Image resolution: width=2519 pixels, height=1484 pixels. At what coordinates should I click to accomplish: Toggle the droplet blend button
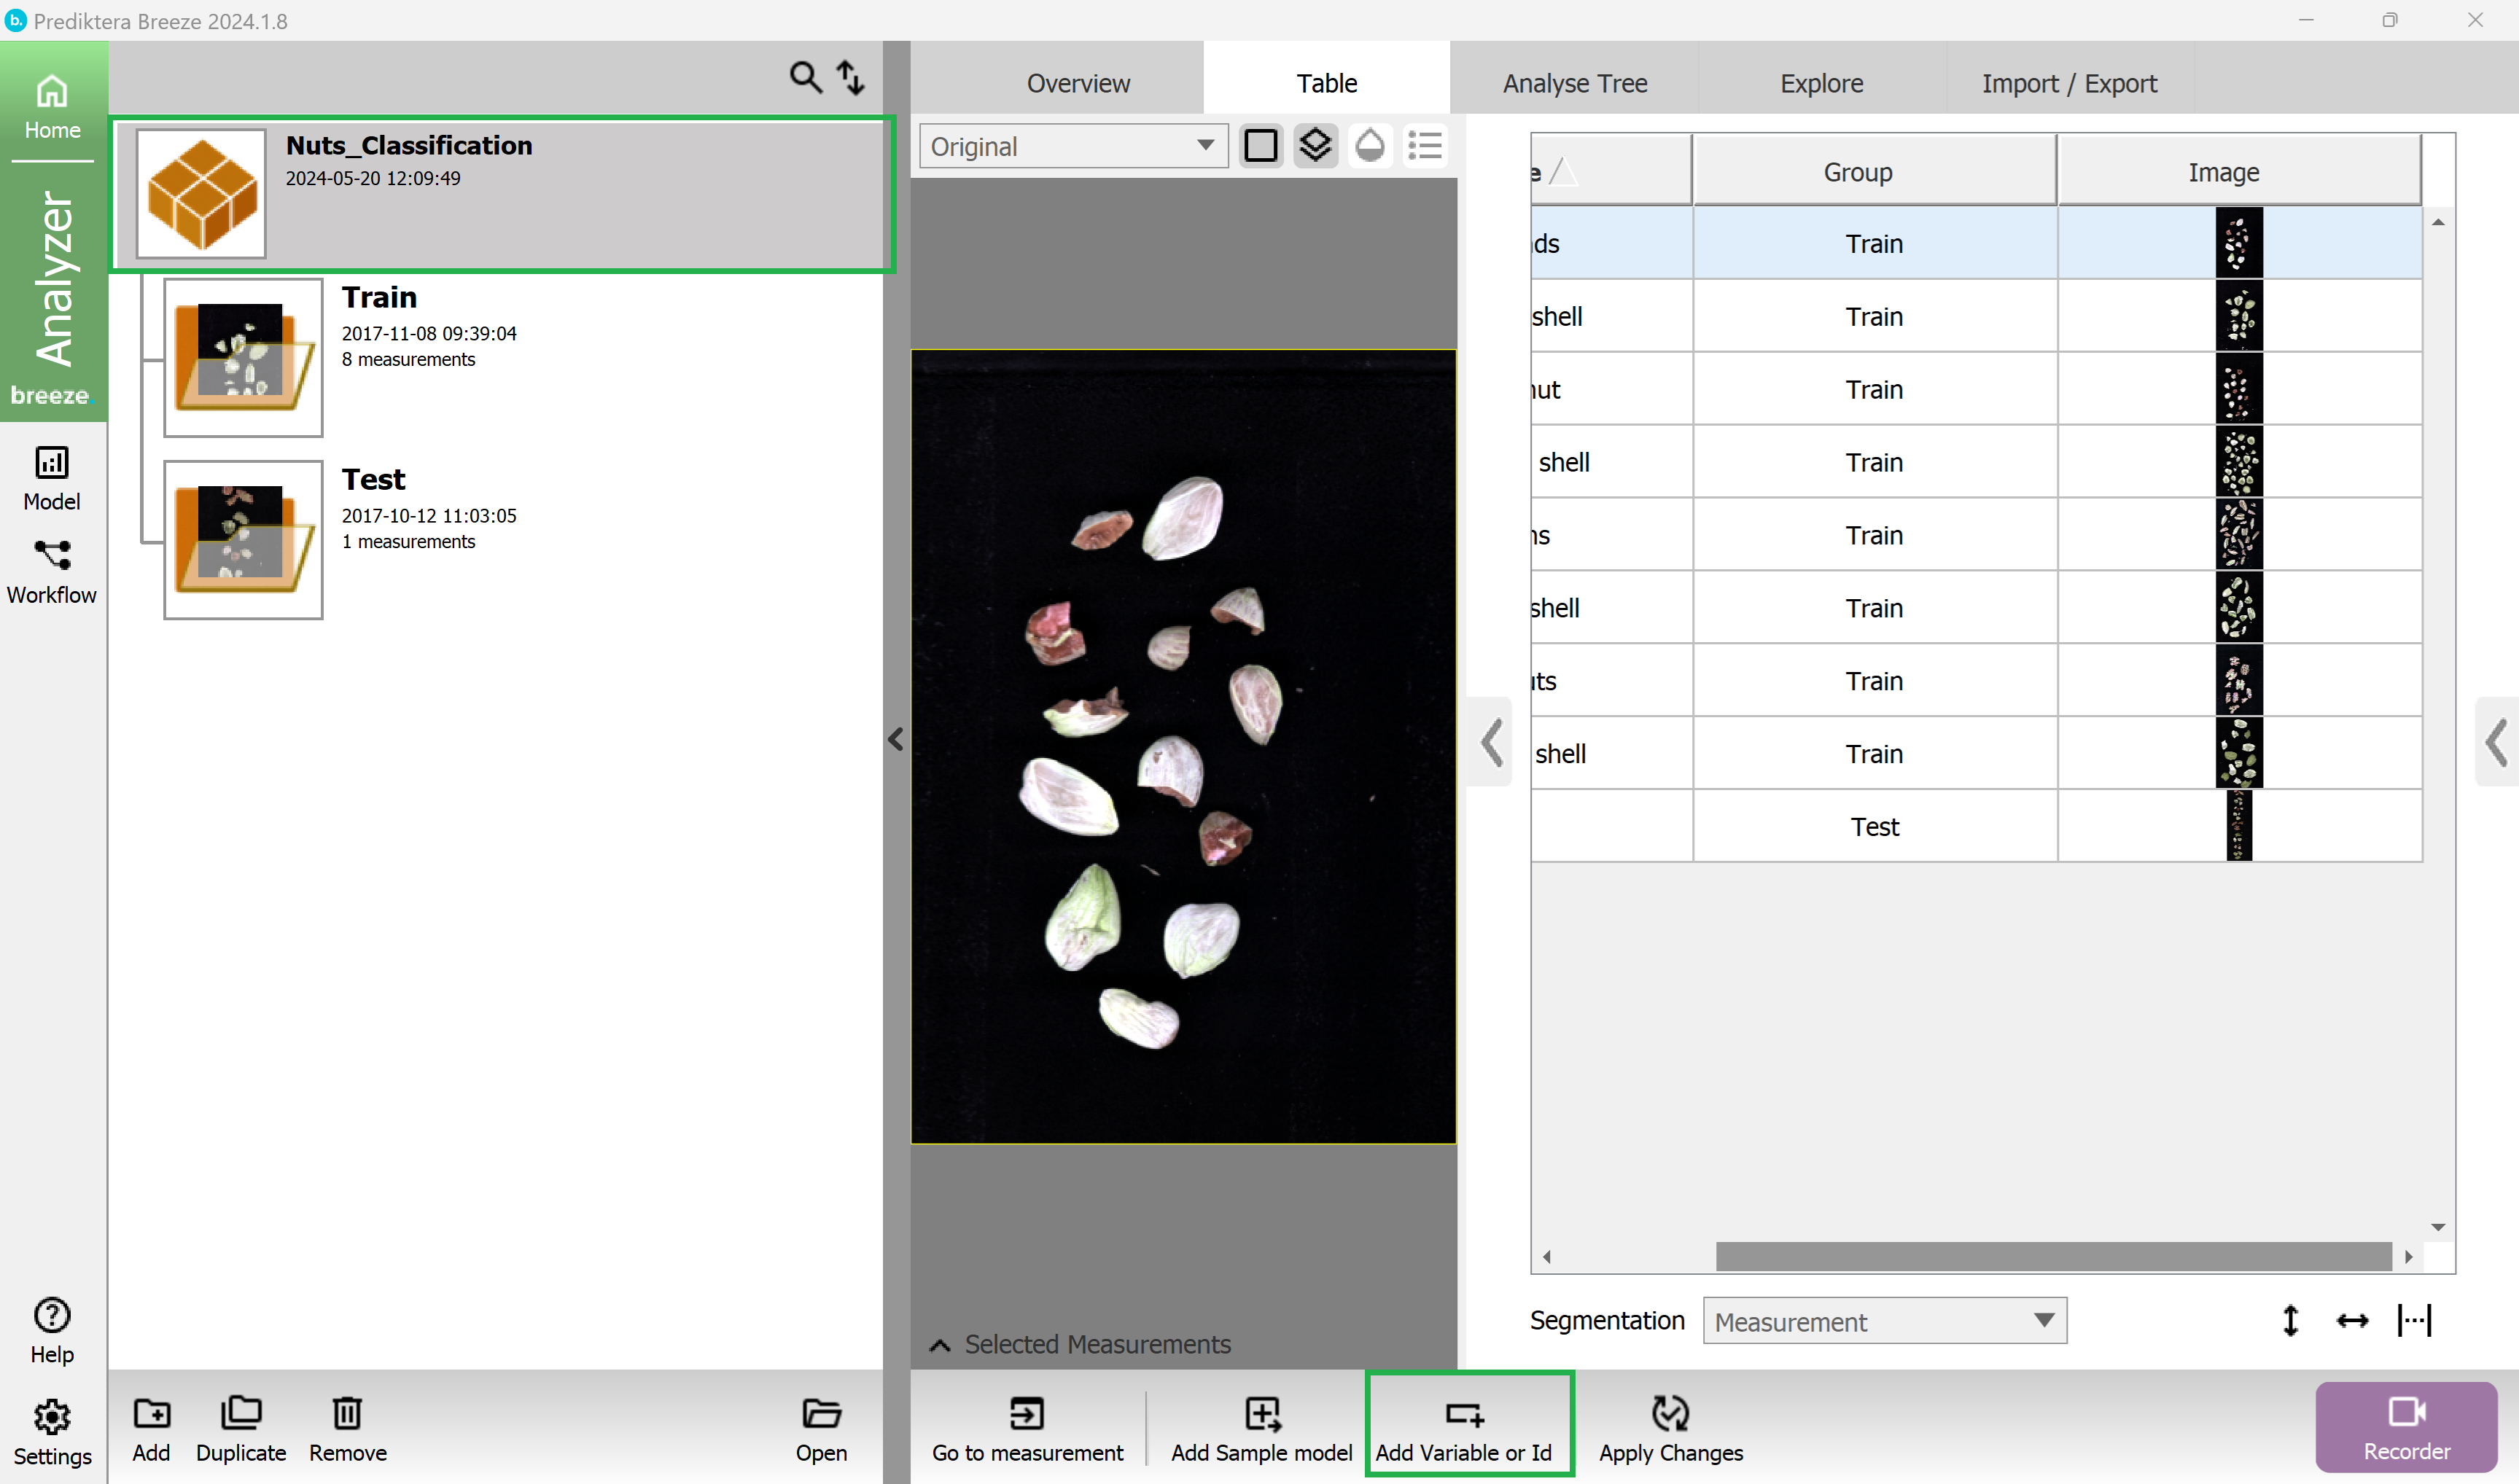[1370, 146]
